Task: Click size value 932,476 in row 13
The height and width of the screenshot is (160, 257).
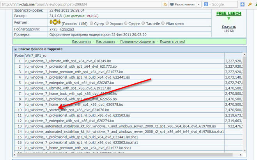Action: tap(235, 126)
